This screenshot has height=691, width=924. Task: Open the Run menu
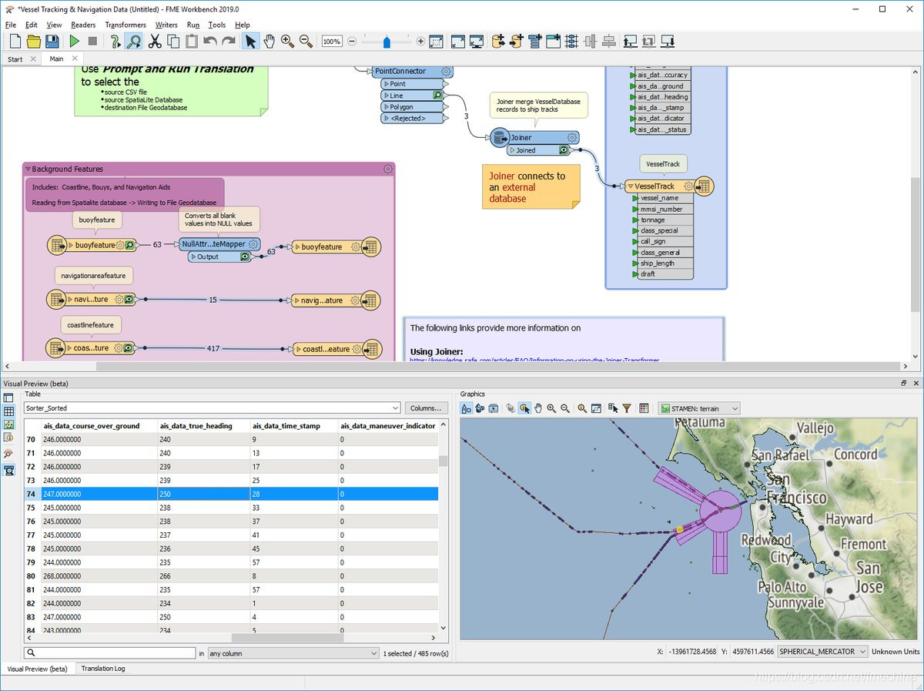tap(193, 25)
